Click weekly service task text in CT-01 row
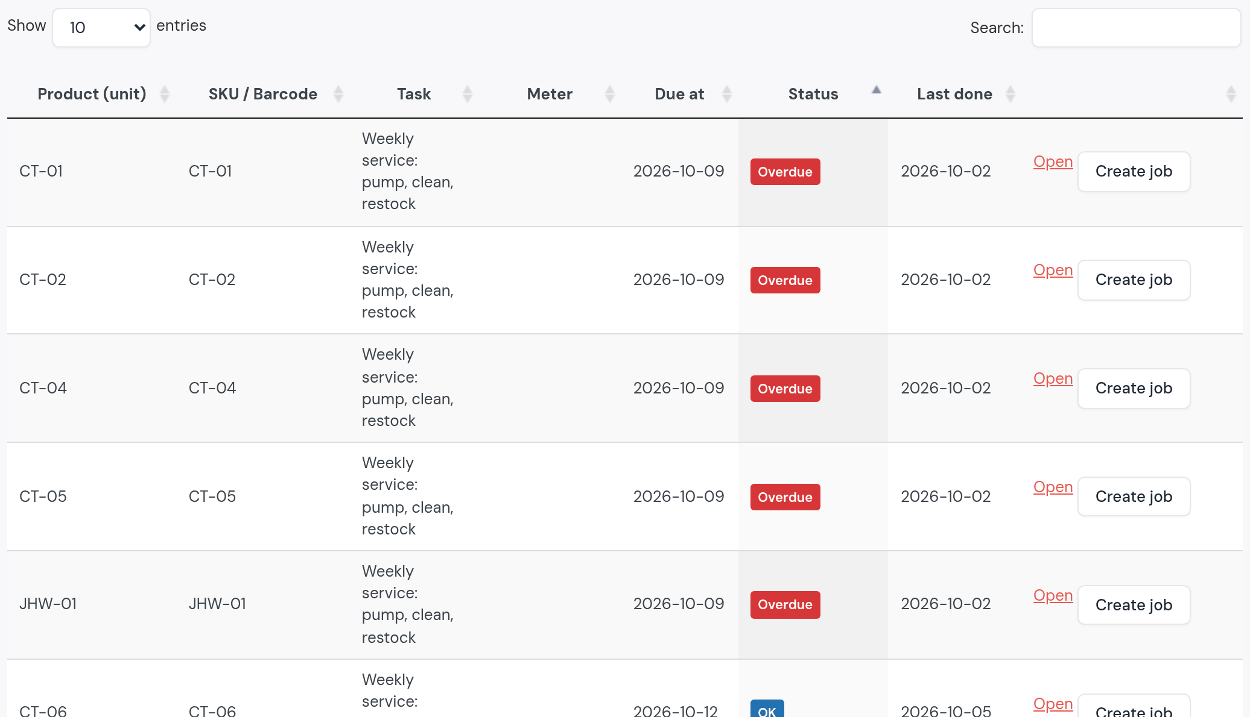Image resolution: width=1250 pixels, height=717 pixels. point(408,171)
